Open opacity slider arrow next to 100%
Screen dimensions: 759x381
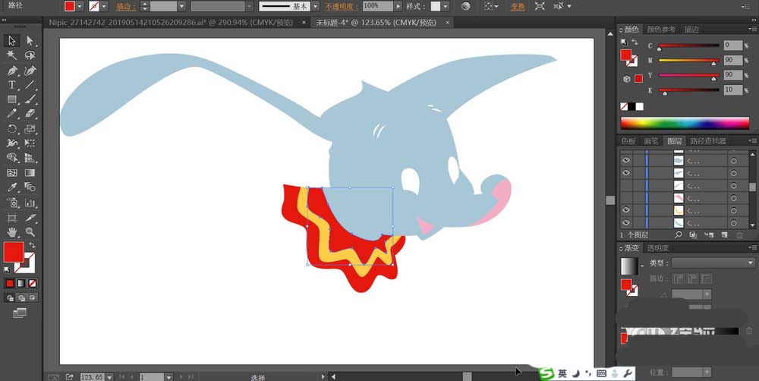coord(398,7)
